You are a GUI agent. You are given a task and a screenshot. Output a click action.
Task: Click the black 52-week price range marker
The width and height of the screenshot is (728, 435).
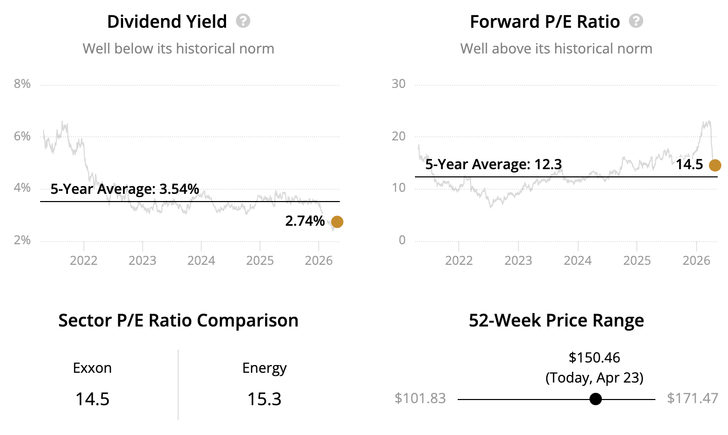point(596,399)
